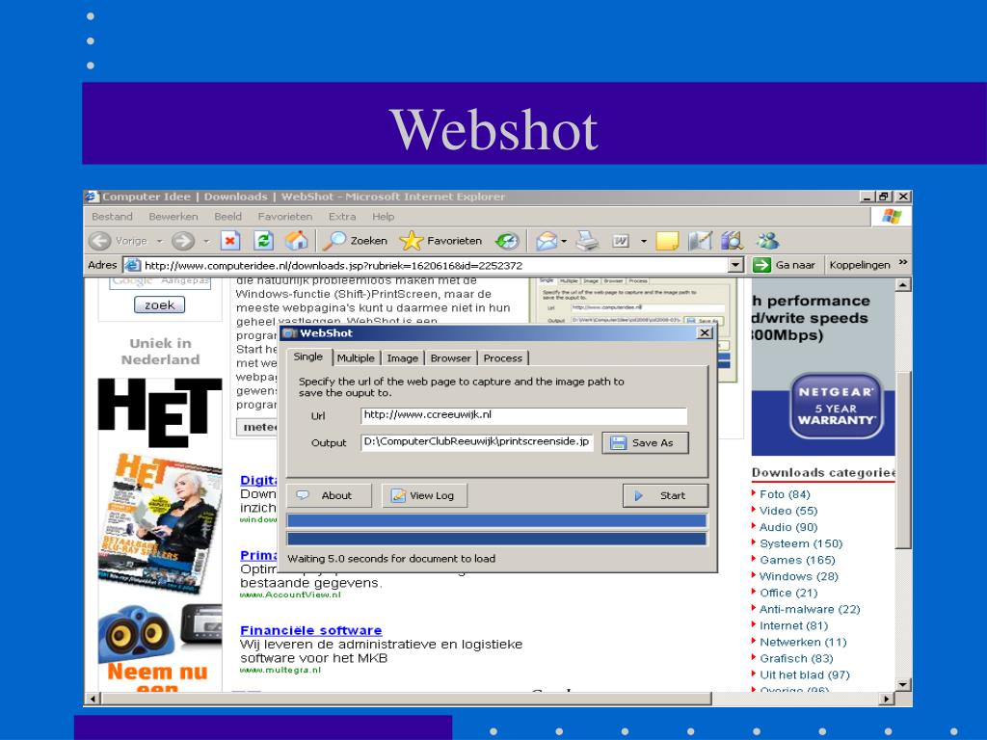Open the Office (21) category link
This screenshot has height=740, width=987.
coord(788,593)
